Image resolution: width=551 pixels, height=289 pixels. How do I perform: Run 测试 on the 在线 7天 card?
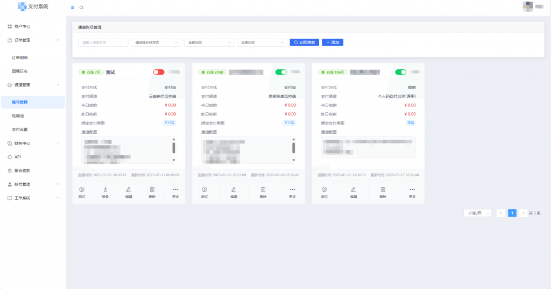(x=82, y=192)
